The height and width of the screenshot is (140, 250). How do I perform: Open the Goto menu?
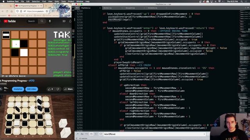pos(57,2)
